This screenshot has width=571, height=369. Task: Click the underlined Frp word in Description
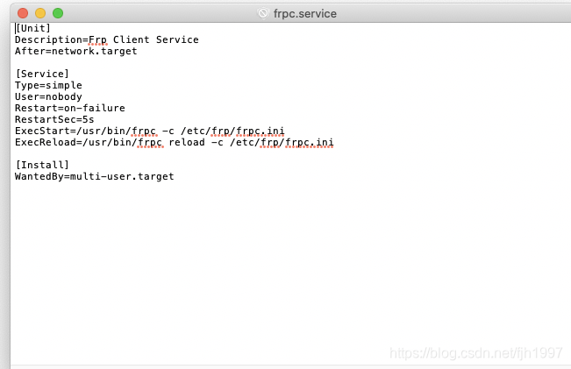(97, 39)
